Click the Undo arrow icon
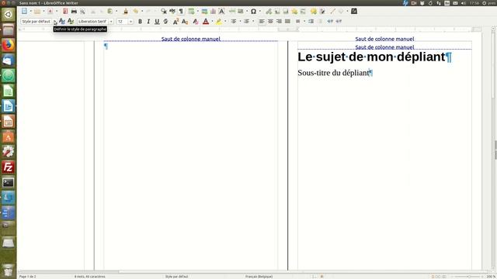The width and height of the screenshot is (497, 279). [136, 12]
